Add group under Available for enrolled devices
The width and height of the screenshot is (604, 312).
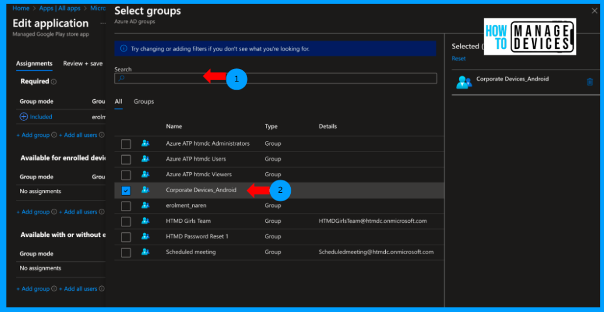tap(33, 212)
